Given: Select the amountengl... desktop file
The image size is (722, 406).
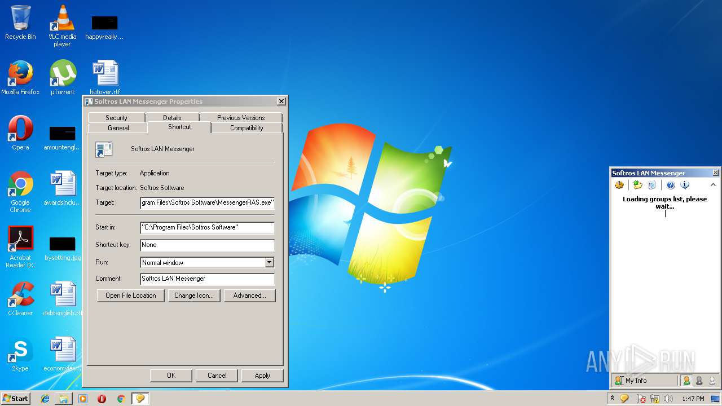Looking at the screenshot, I should pyautogui.click(x=62, y=138).
